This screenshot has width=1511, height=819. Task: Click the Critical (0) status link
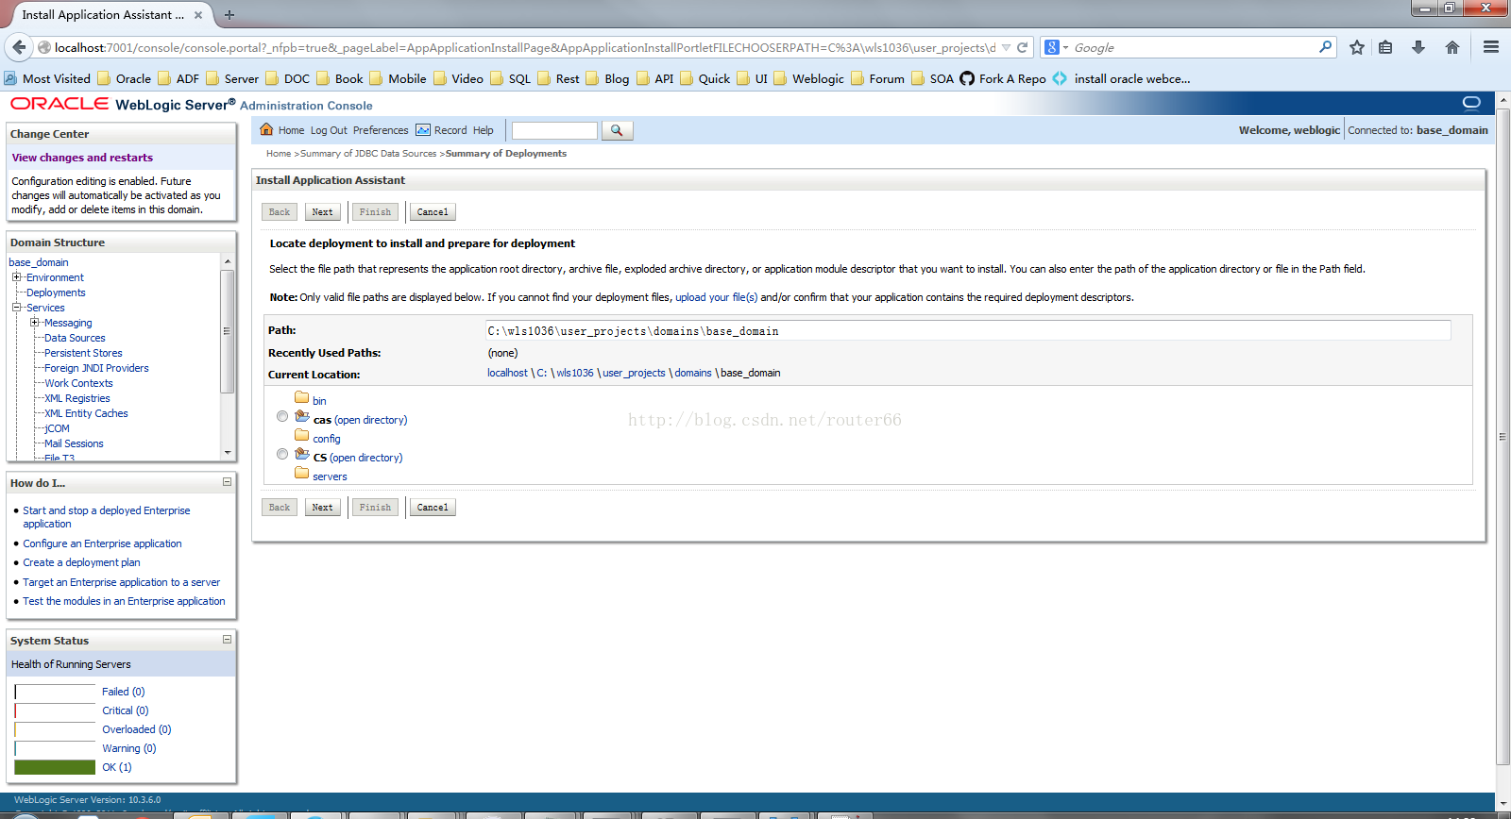[125, 710]
